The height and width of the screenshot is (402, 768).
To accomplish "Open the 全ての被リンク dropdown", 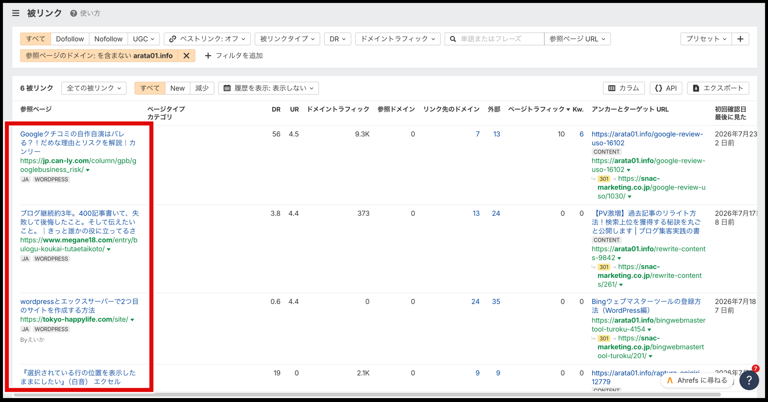I will 94,88.
